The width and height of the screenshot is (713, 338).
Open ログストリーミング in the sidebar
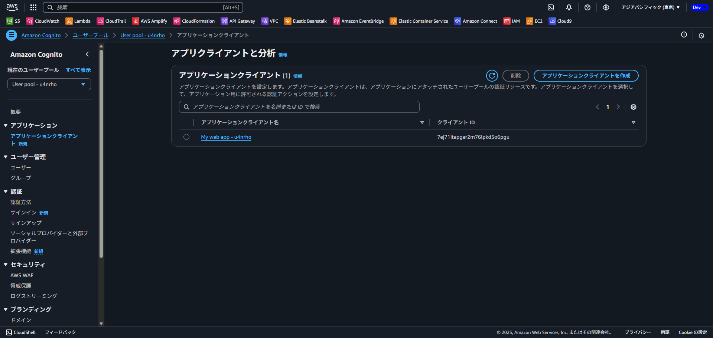(34, 296)
